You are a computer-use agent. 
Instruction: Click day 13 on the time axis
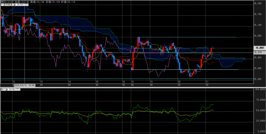[x=41, y=81]
